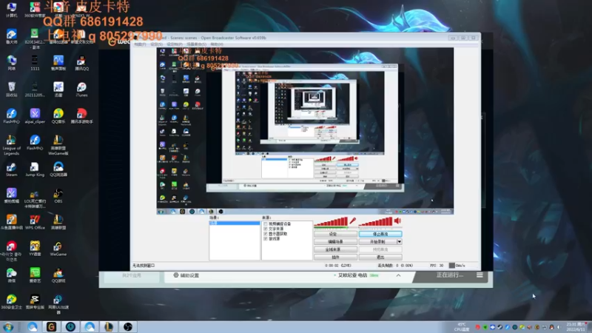Open the fourth OBS menu bar item
Screen dimensions: 592x333
196,44
